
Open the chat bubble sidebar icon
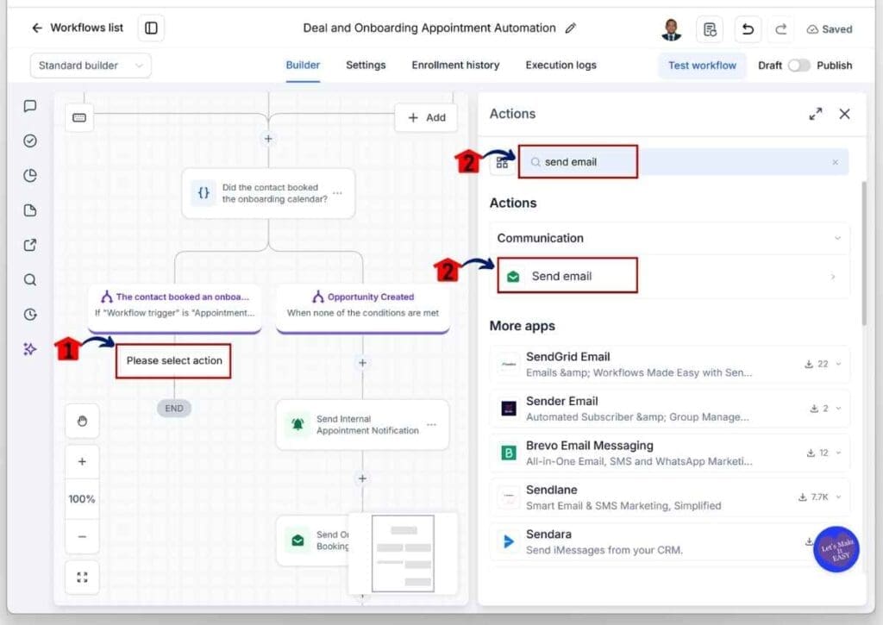(x=30, y=106)
